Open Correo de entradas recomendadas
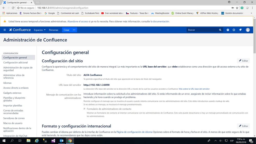The image size is (256, 144). 13,112
